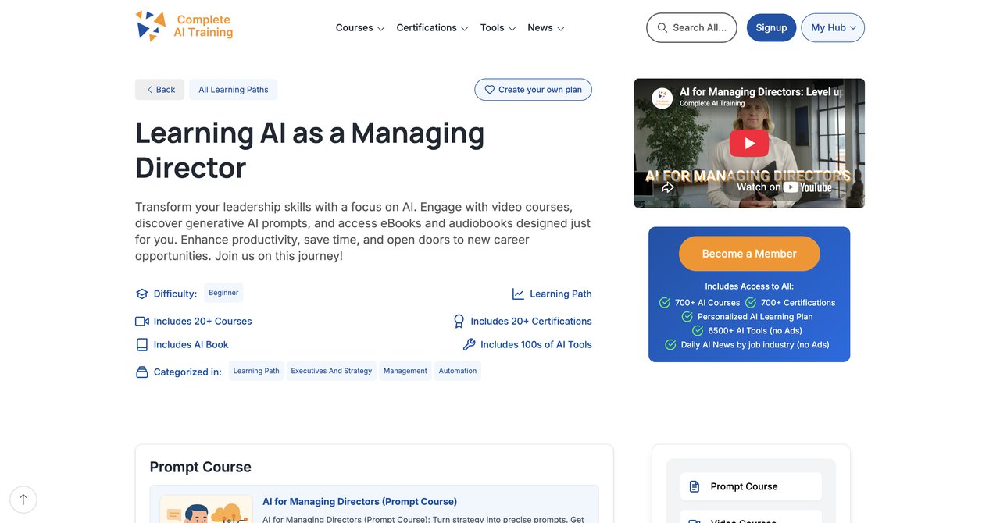This screenshot has height=523, width=1000.
Task: Open the Learning Path category tag
Action: click(x=256, y=371)
